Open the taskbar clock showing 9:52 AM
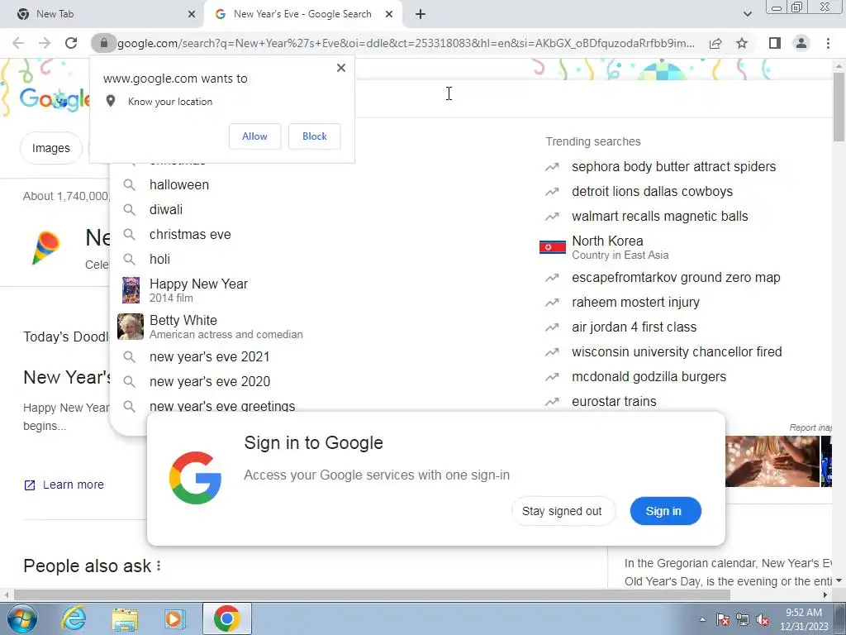Viewport: 846px width, 635px height. pos(804,619)
